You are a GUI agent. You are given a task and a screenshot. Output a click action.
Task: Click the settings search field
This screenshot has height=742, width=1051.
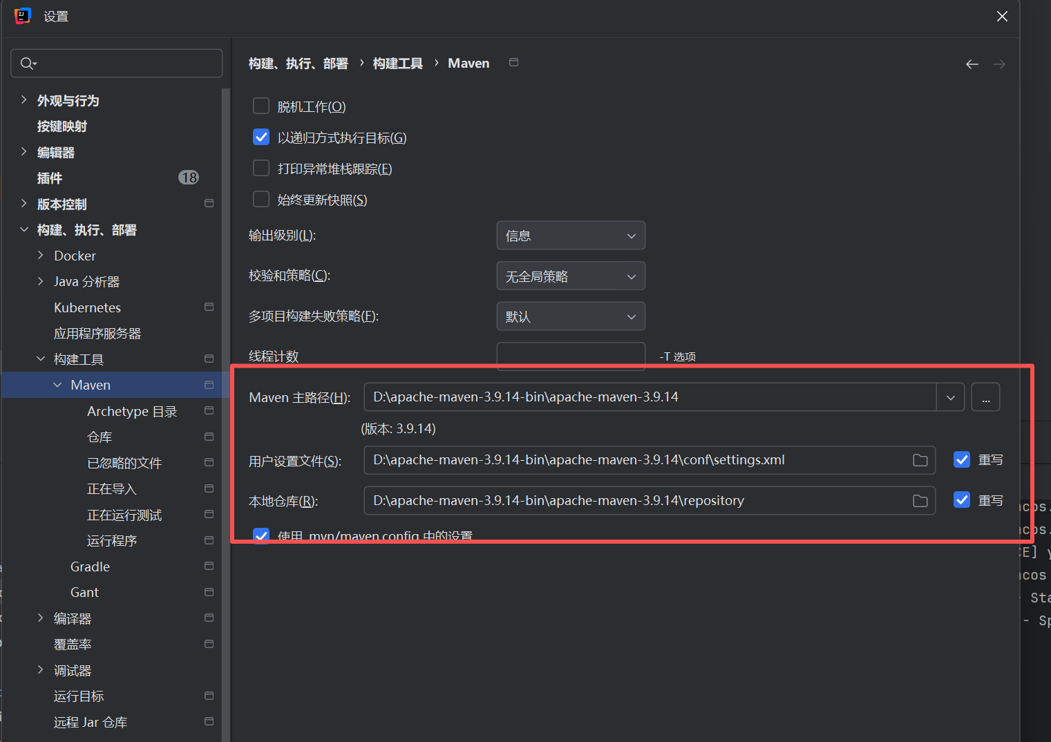click(117, 64)
